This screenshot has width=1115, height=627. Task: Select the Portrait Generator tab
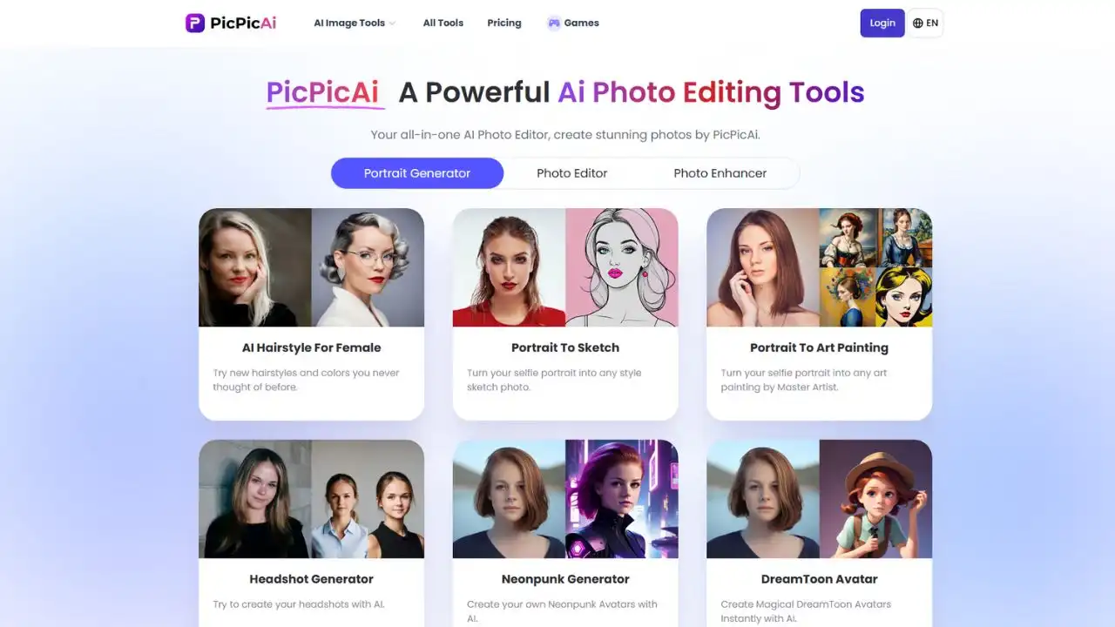pos(417,173)
